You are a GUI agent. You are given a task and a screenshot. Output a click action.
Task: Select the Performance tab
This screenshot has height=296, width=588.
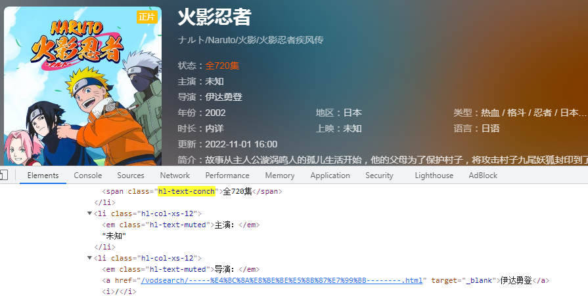[227, 176]
